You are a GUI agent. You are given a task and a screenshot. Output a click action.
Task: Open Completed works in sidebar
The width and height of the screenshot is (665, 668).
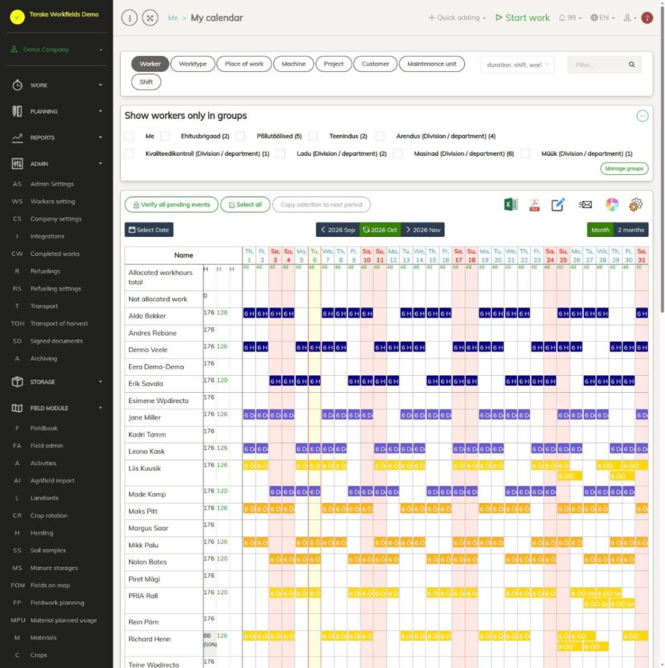tap(55, 254)
